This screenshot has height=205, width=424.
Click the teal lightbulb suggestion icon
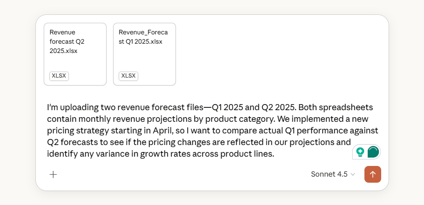tap(360, 152)
